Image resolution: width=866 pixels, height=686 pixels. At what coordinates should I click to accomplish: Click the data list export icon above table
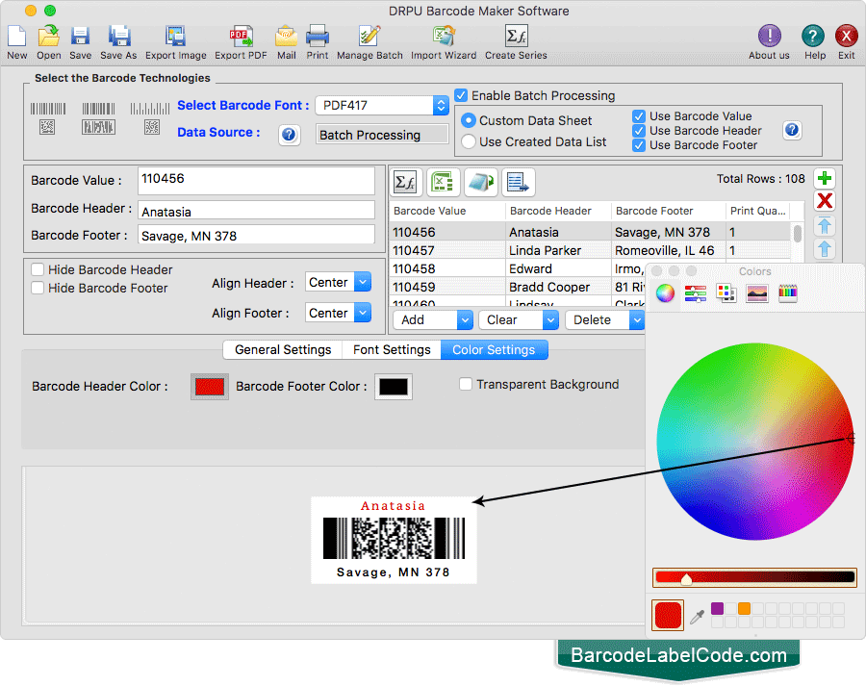coord(518,182)
